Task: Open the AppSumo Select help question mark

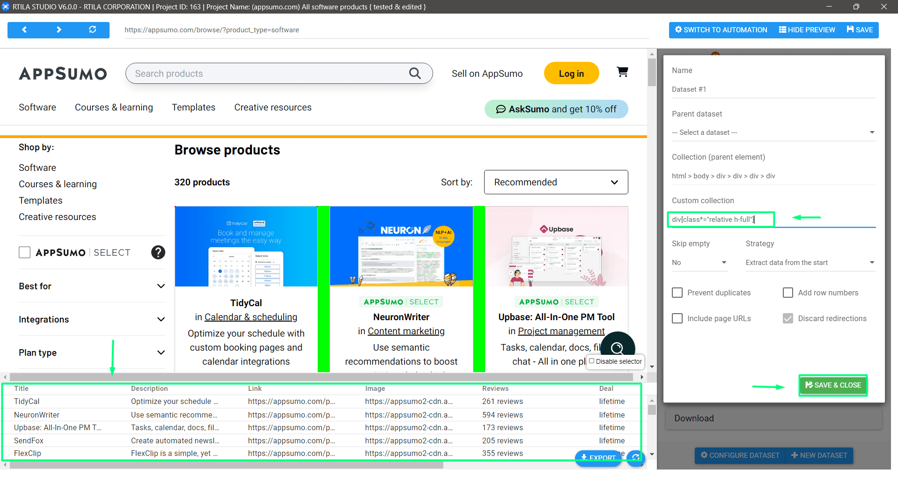Action: click(x=158, y=252)
